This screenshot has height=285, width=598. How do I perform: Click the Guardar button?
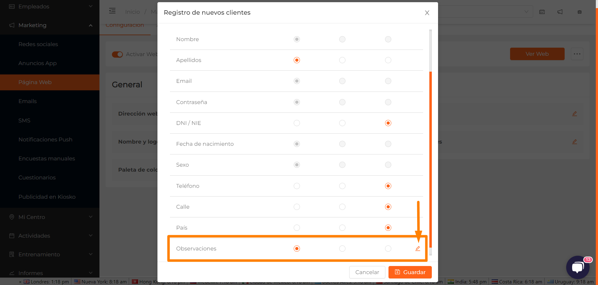pyautogui.click(x=410, y=272)
